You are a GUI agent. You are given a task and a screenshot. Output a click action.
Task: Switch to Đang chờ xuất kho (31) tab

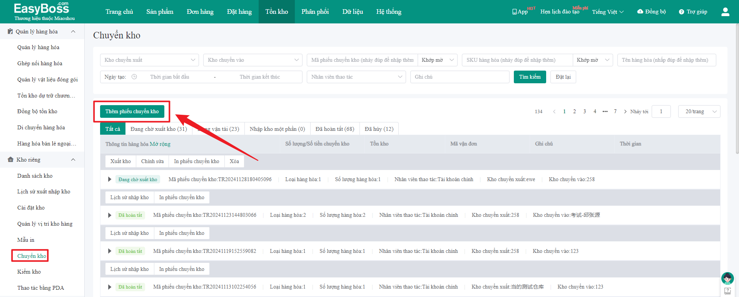tap(159, 129)
